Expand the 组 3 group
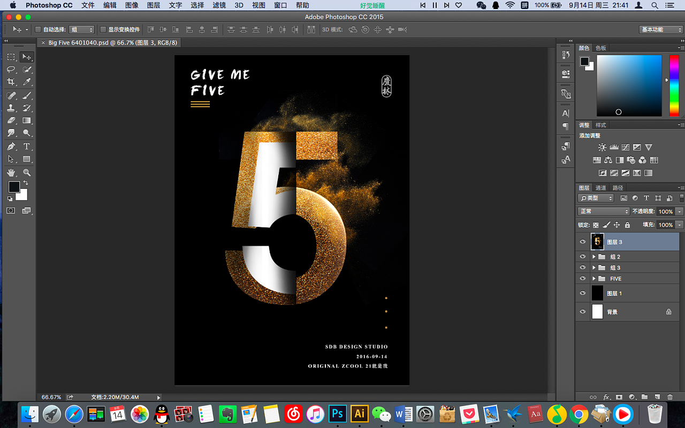Image resolution: width=685 pixels, height=428 pixels. (594, 267)
